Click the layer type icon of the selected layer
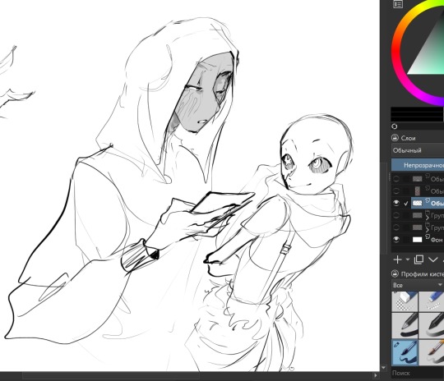Image resolution: width=444 pixels, height=381 pixels. [x=428, y=200]
